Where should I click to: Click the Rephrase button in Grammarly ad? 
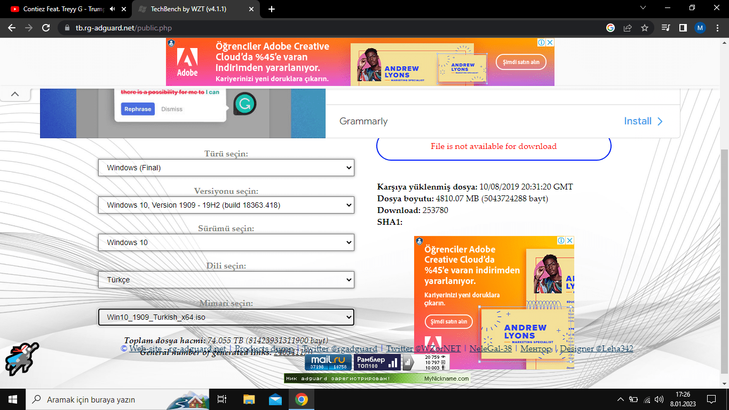click(138, 109)
